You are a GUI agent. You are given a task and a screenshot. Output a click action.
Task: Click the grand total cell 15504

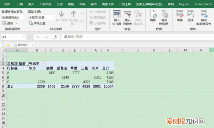coord(108,86)
